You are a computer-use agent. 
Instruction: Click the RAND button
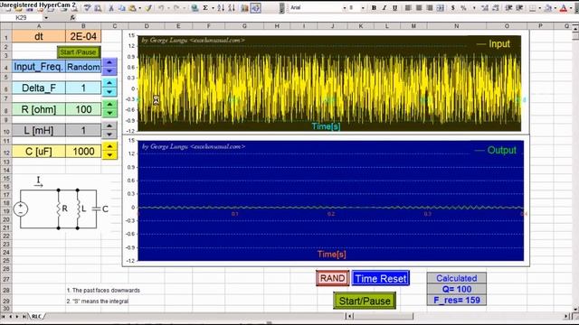(x=332, y=278)
